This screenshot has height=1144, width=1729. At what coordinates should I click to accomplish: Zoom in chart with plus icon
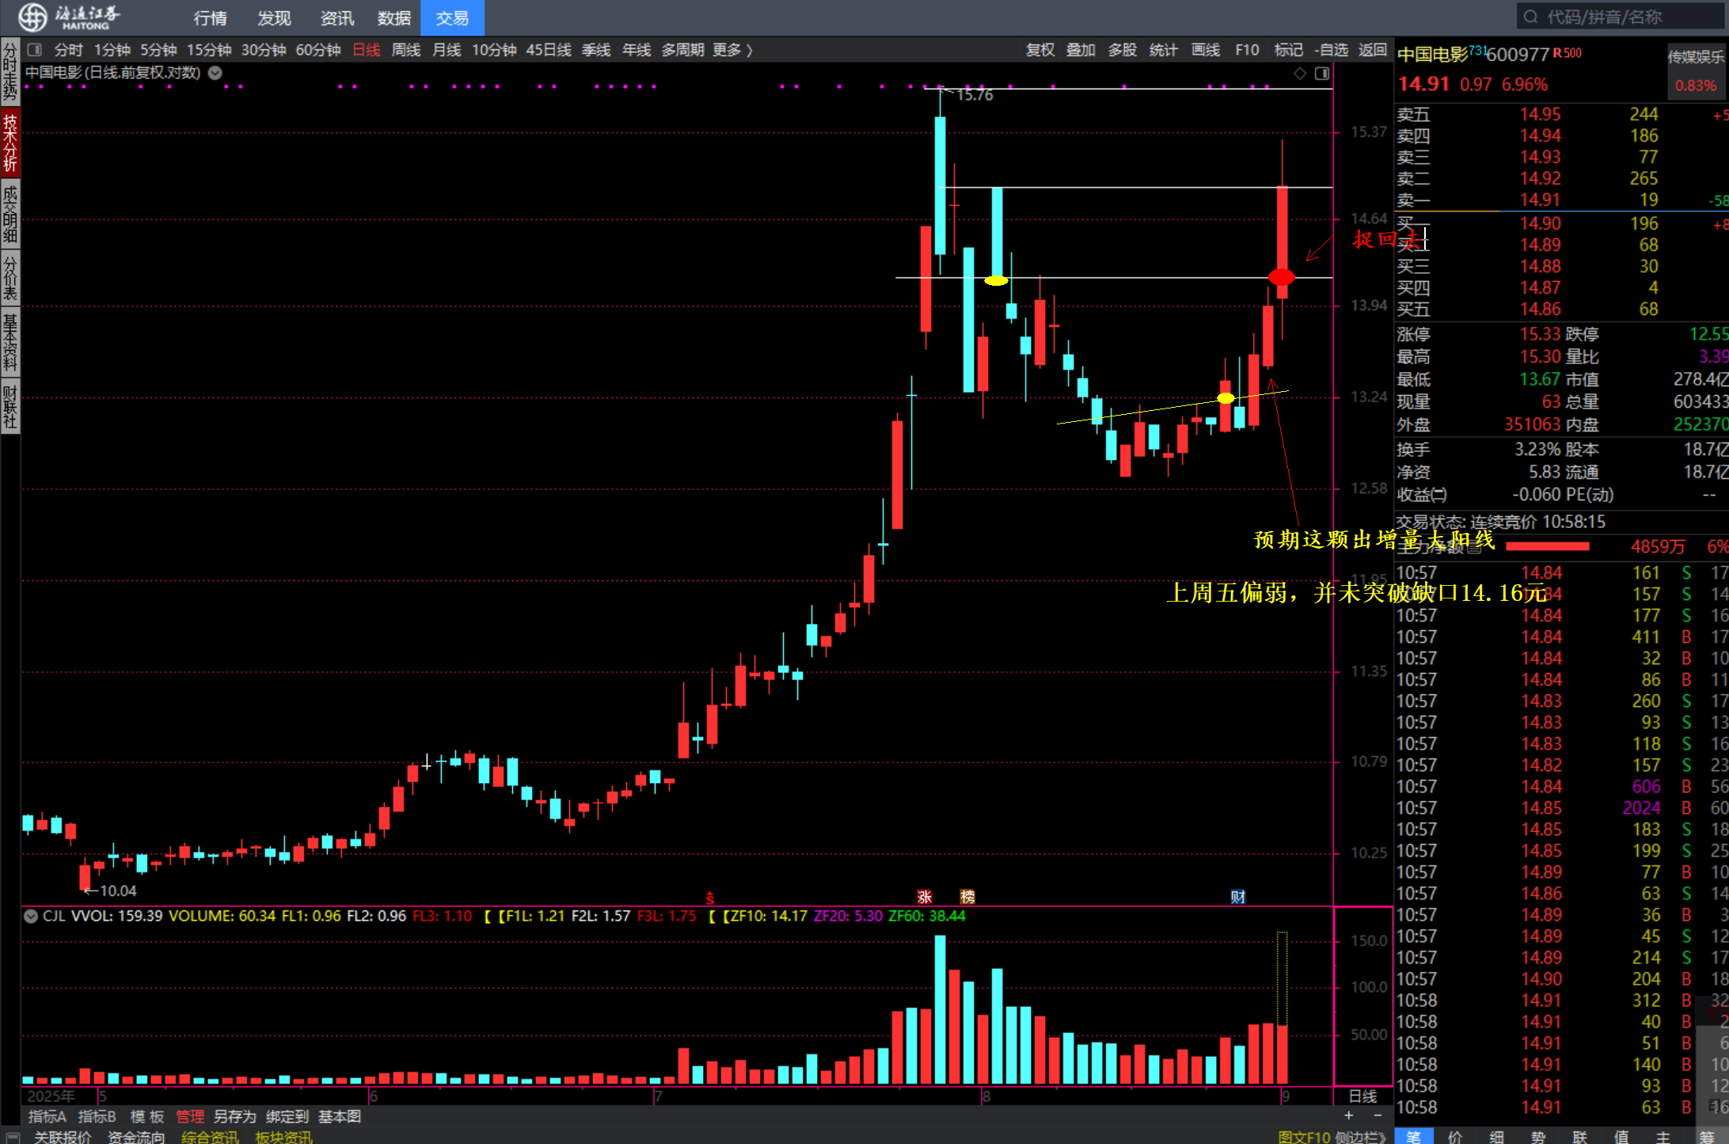[1348, 1115]
